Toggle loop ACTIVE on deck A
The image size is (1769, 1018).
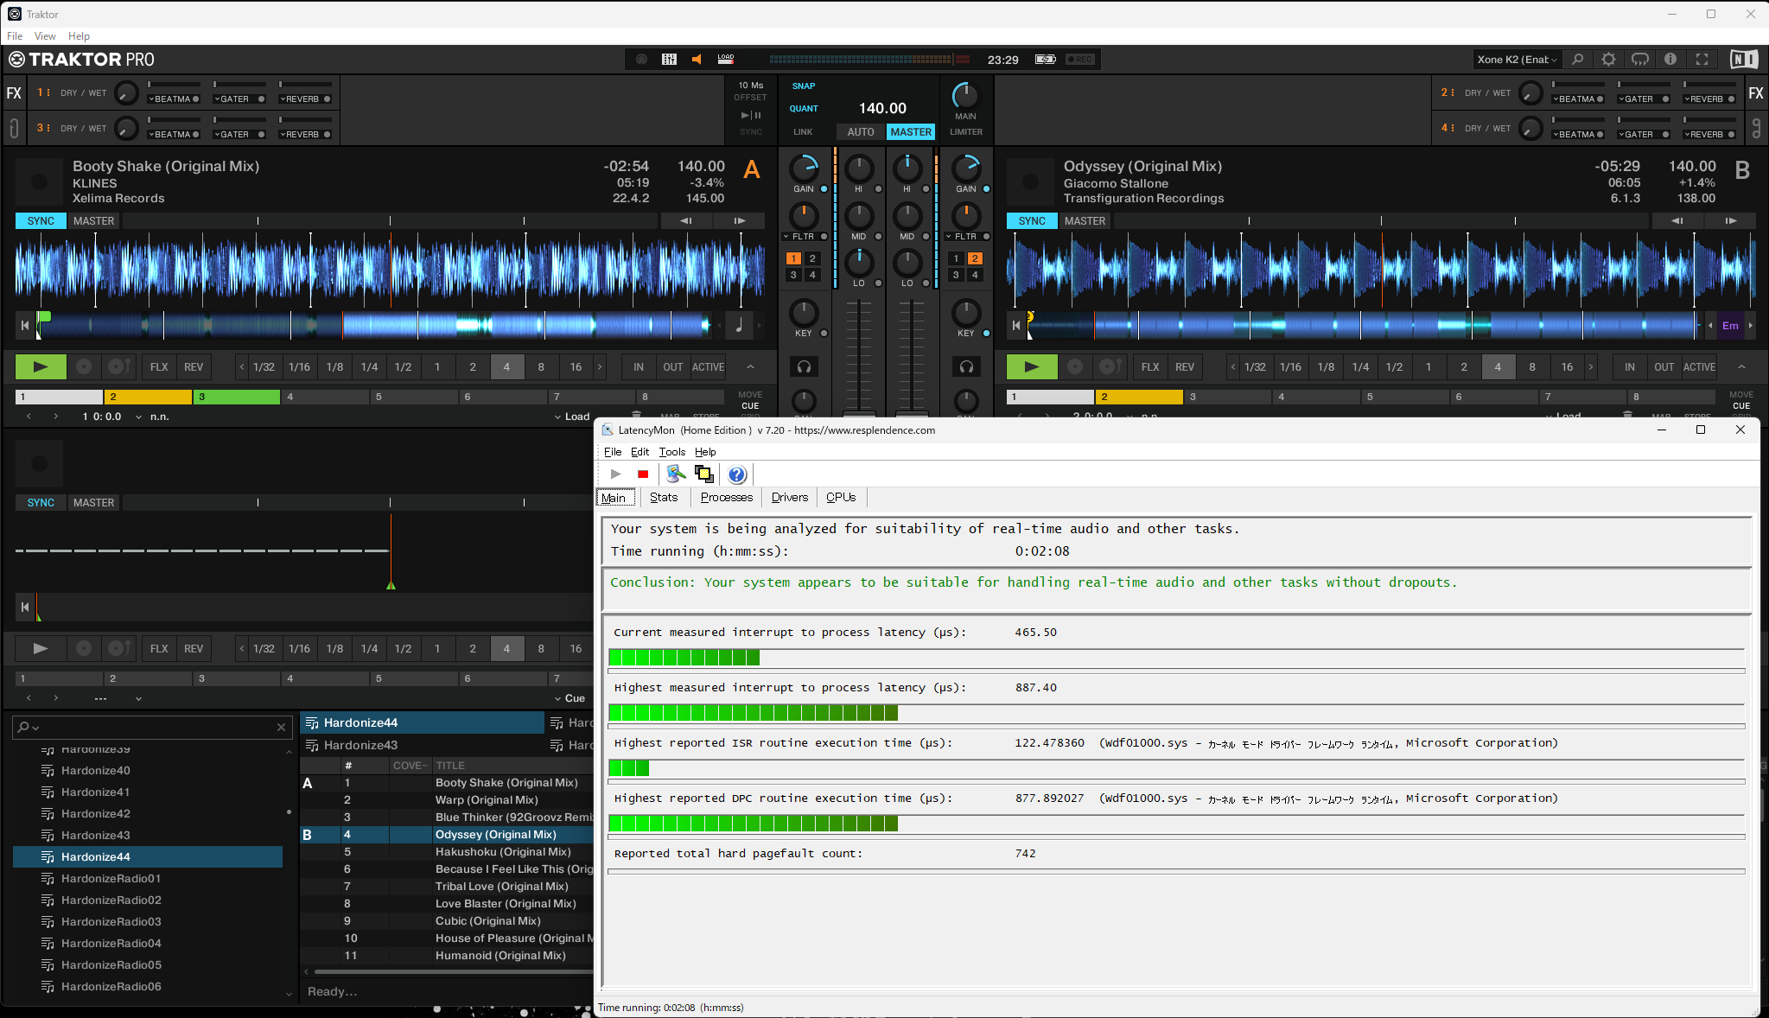point(708,367)
